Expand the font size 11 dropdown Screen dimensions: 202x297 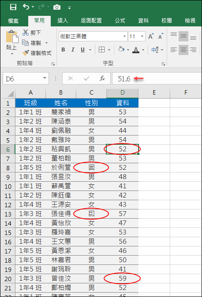142,37
